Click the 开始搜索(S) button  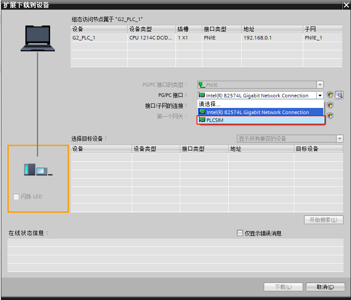point(323,220)
